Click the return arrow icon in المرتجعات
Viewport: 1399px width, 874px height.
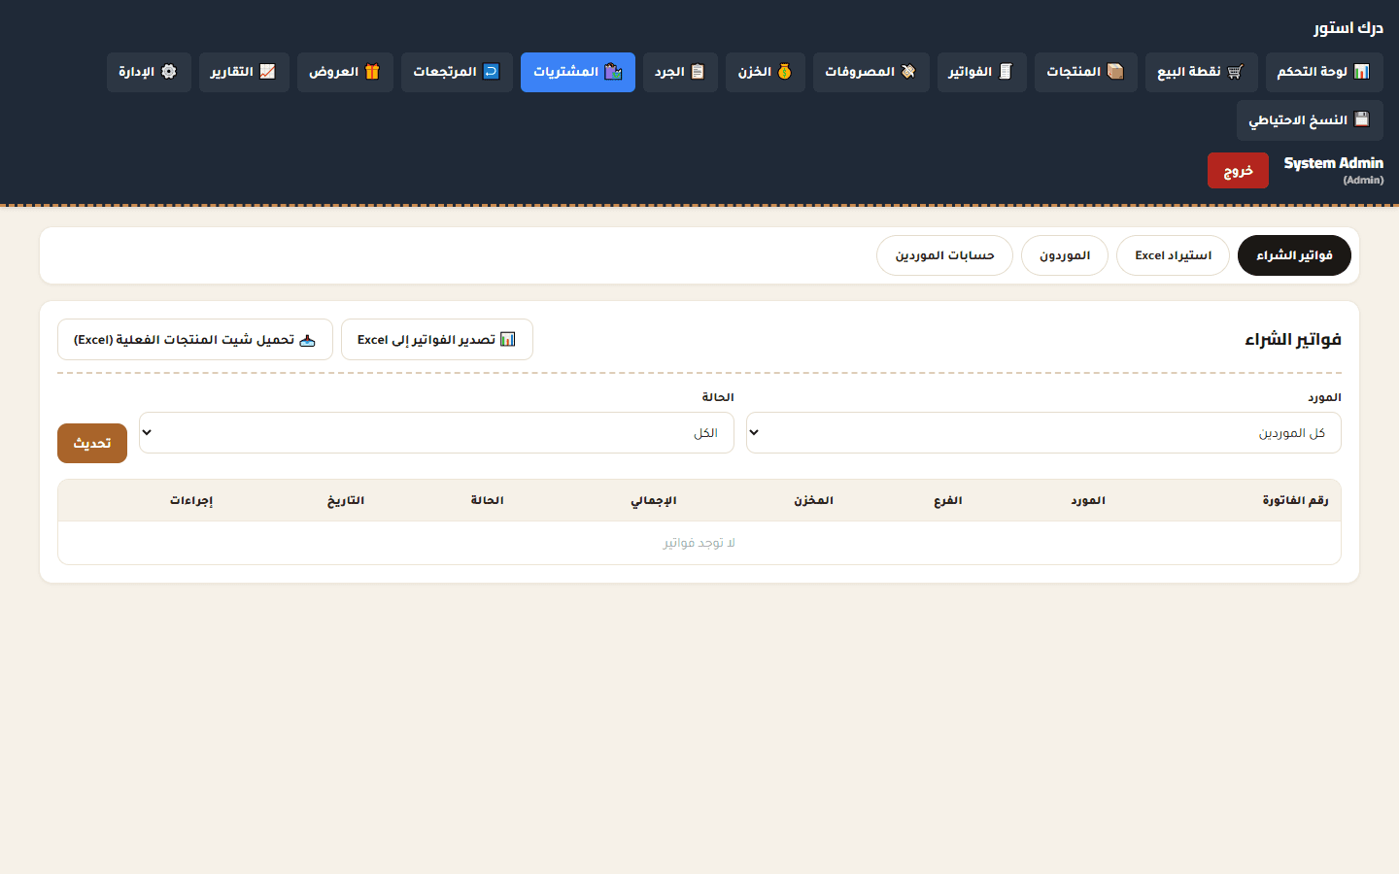tap(491, 72)
